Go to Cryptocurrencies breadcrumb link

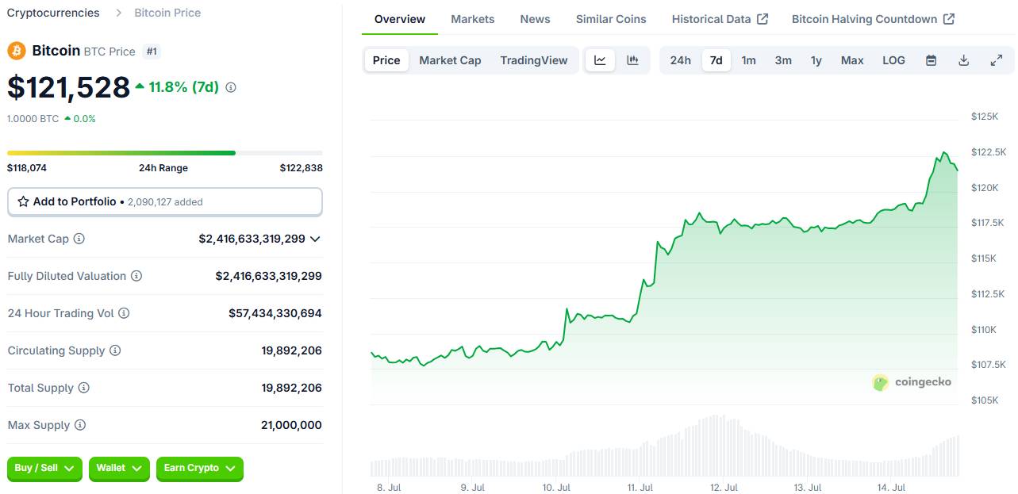tap(53, 13)
